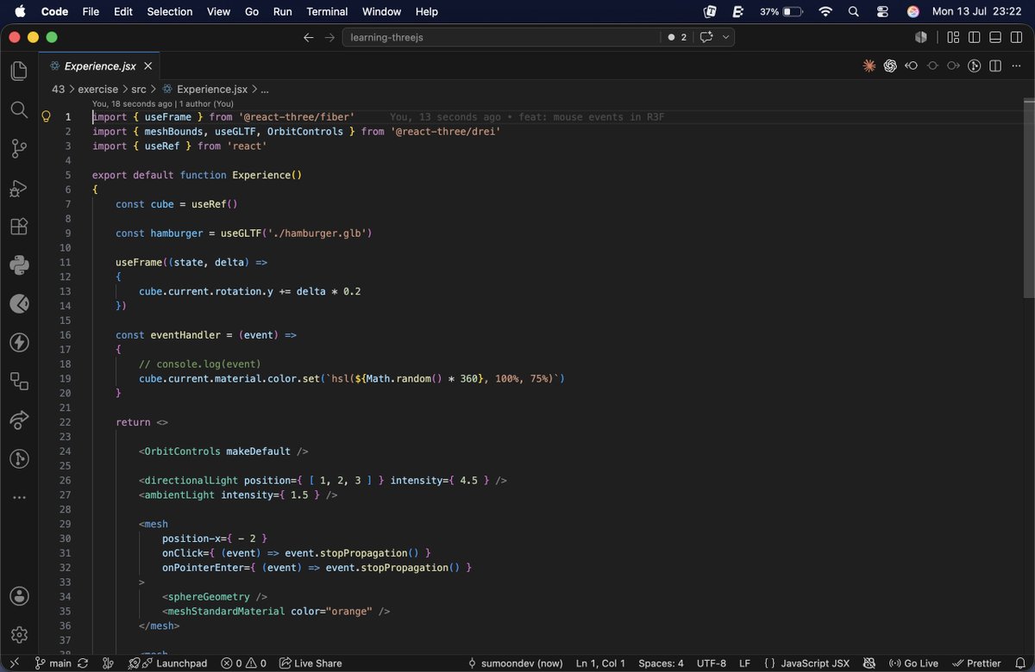Click the GitLens commit graph status icon
Screen dimensions: 1035x672
108,663
